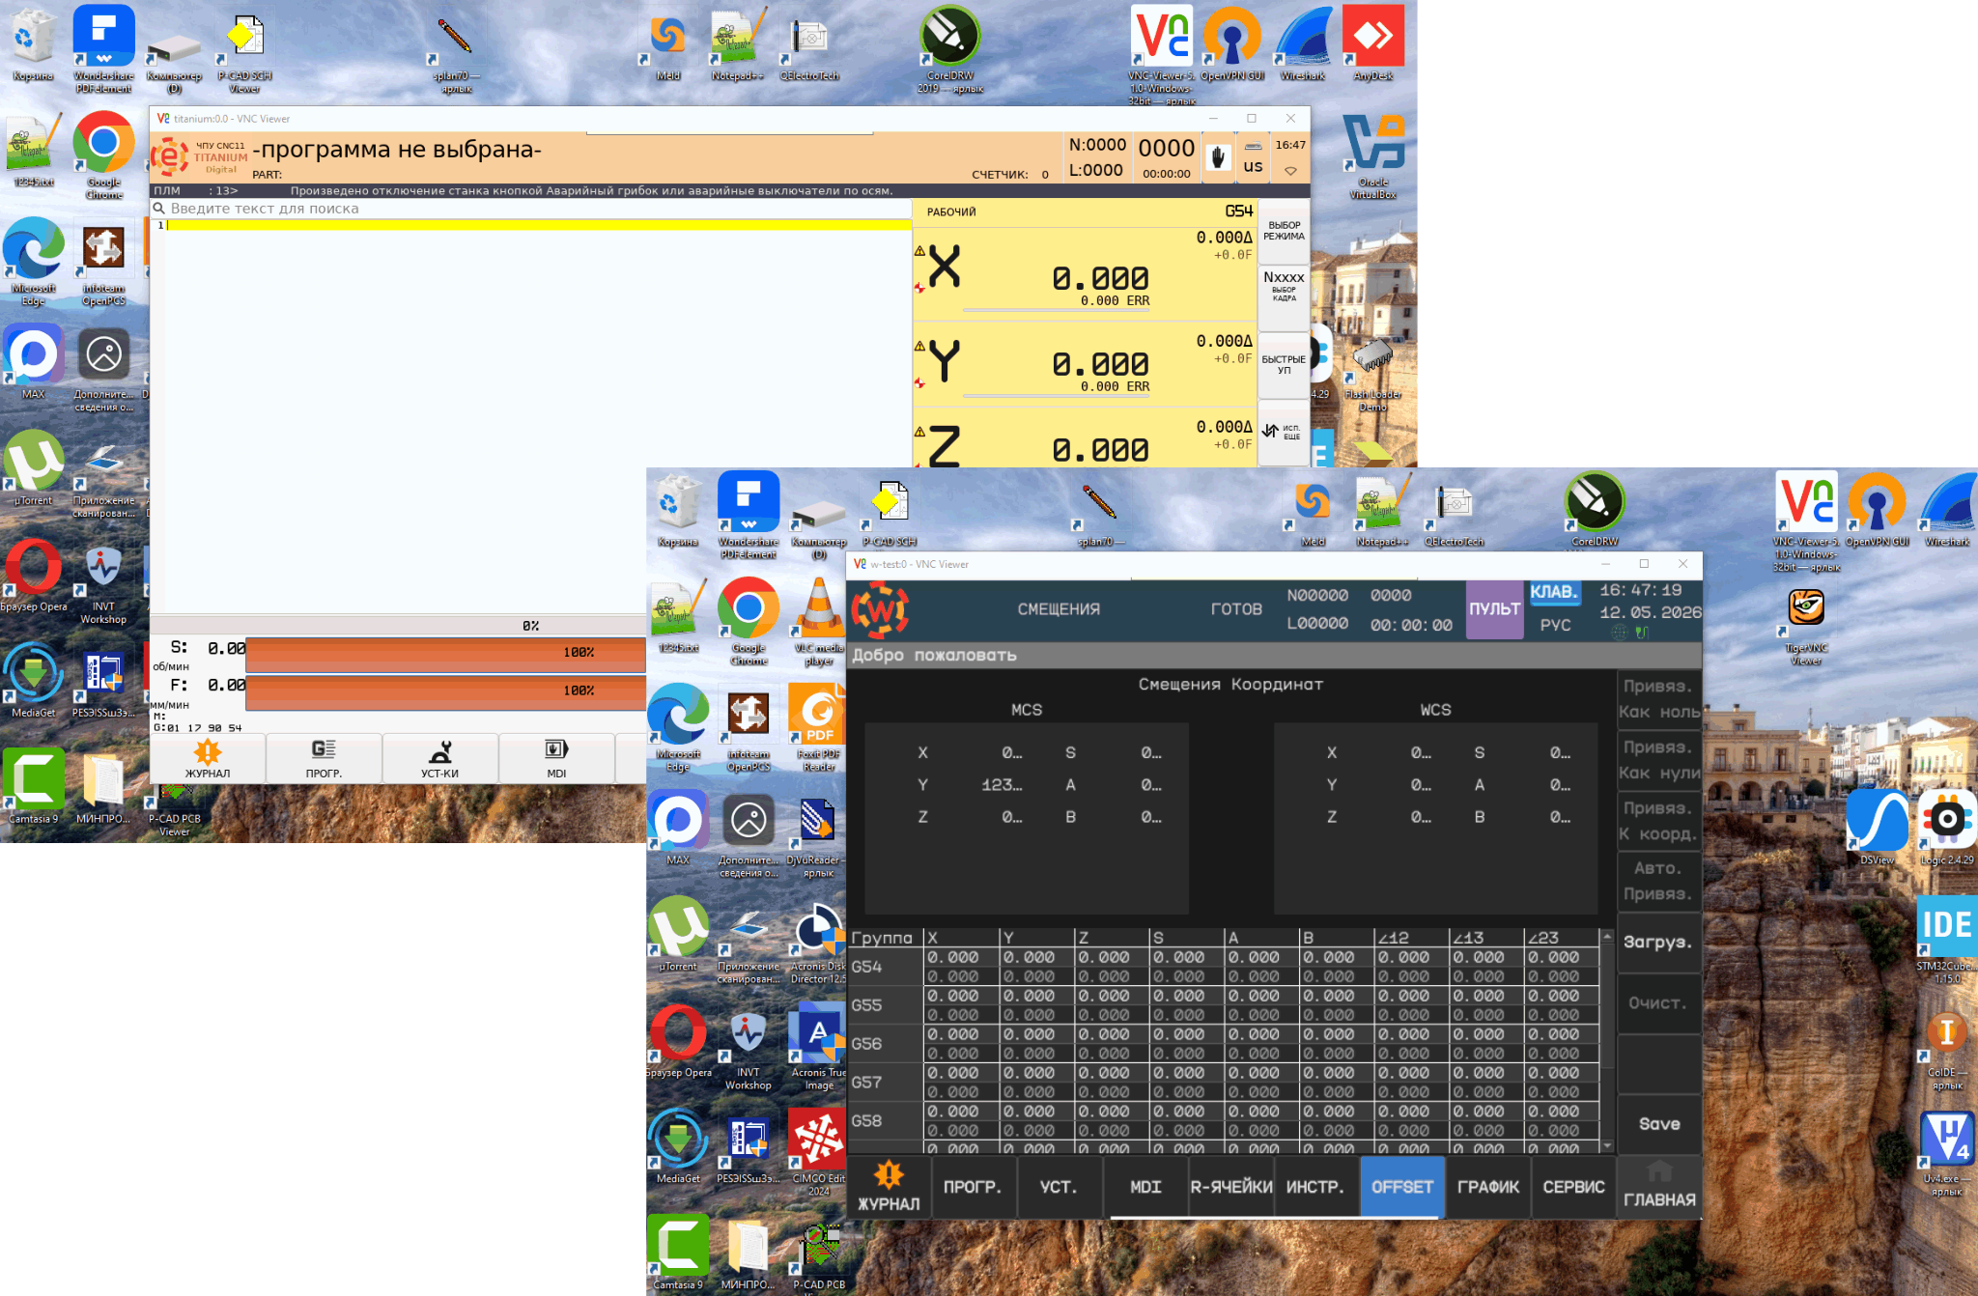Open TigerVNC Viewer desktop icon
This screenshot has height=1296, width=1978.
[x=1806, y=626]
